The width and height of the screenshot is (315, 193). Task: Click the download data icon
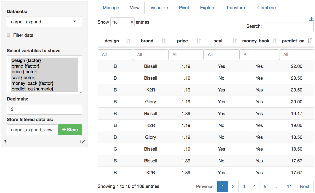[311, 19]
